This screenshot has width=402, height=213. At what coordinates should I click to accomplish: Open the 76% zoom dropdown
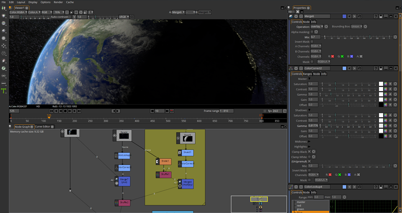(x=59, y=12)
